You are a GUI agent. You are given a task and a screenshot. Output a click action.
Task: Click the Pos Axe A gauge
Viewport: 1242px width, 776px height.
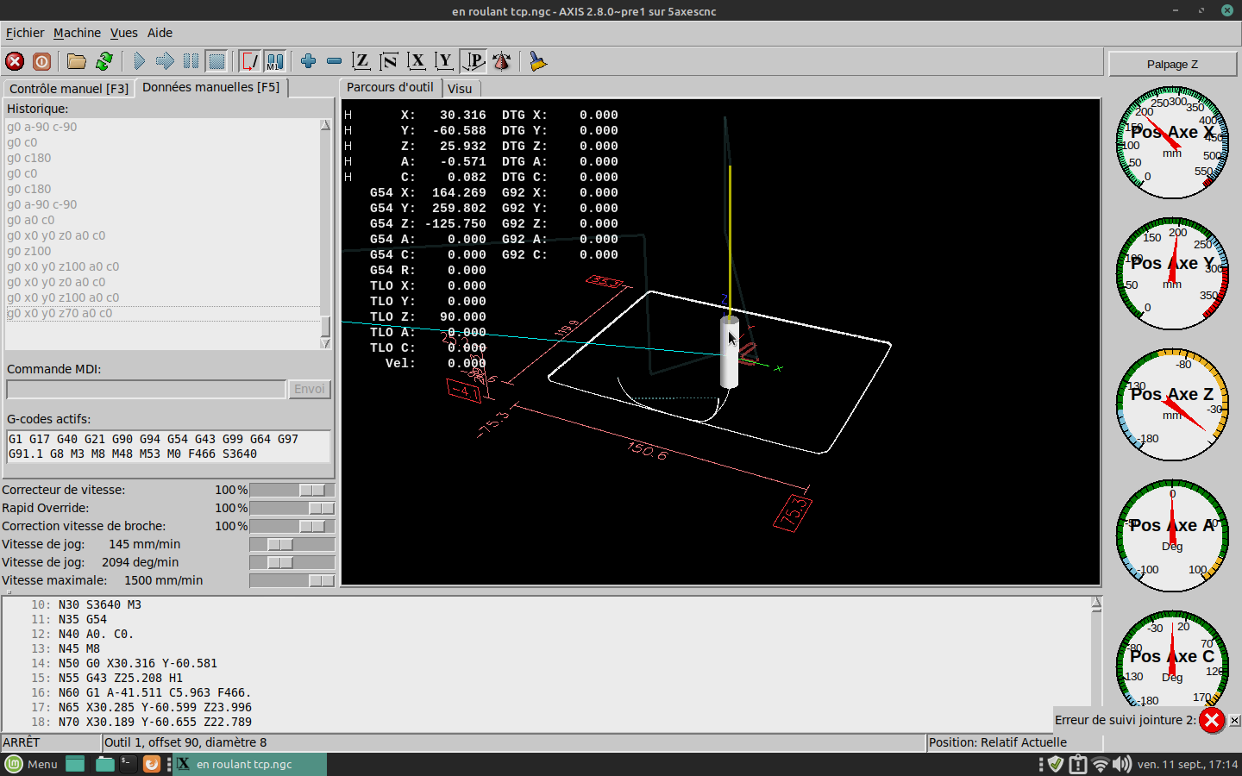1172,536
